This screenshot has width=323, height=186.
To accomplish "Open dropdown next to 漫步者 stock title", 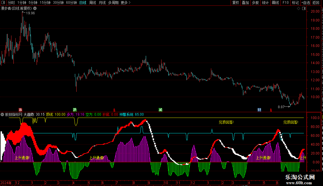I will click(x=35, y=9).
